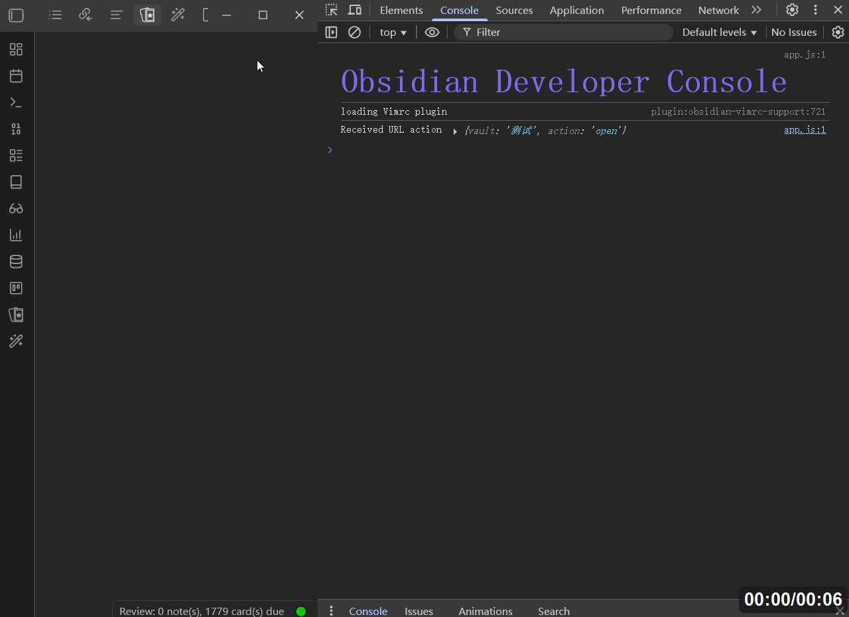Open the four-squares dashboard icon in left ribbon
The height and width of the screenshot is (617, 849).
16,49
